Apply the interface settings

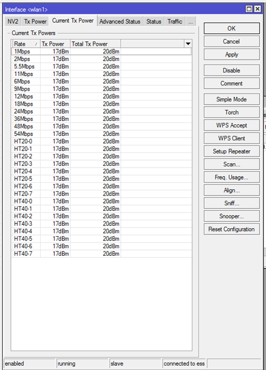coord(232,54)
